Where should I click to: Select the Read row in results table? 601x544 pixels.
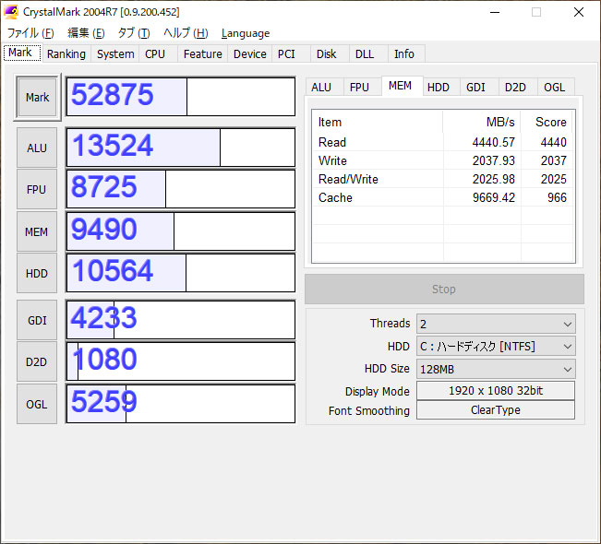(443, 142)
